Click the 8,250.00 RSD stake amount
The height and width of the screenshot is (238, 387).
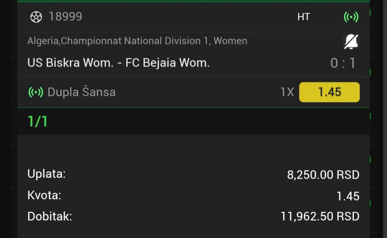323,175
